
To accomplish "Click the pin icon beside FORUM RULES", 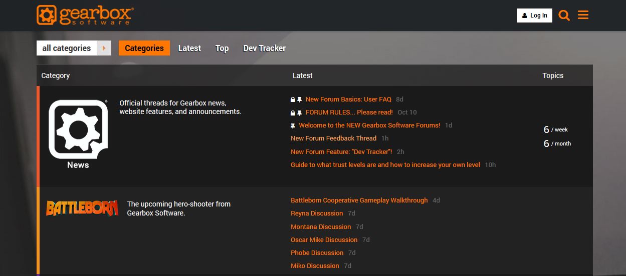I will [x=300, y=112].
